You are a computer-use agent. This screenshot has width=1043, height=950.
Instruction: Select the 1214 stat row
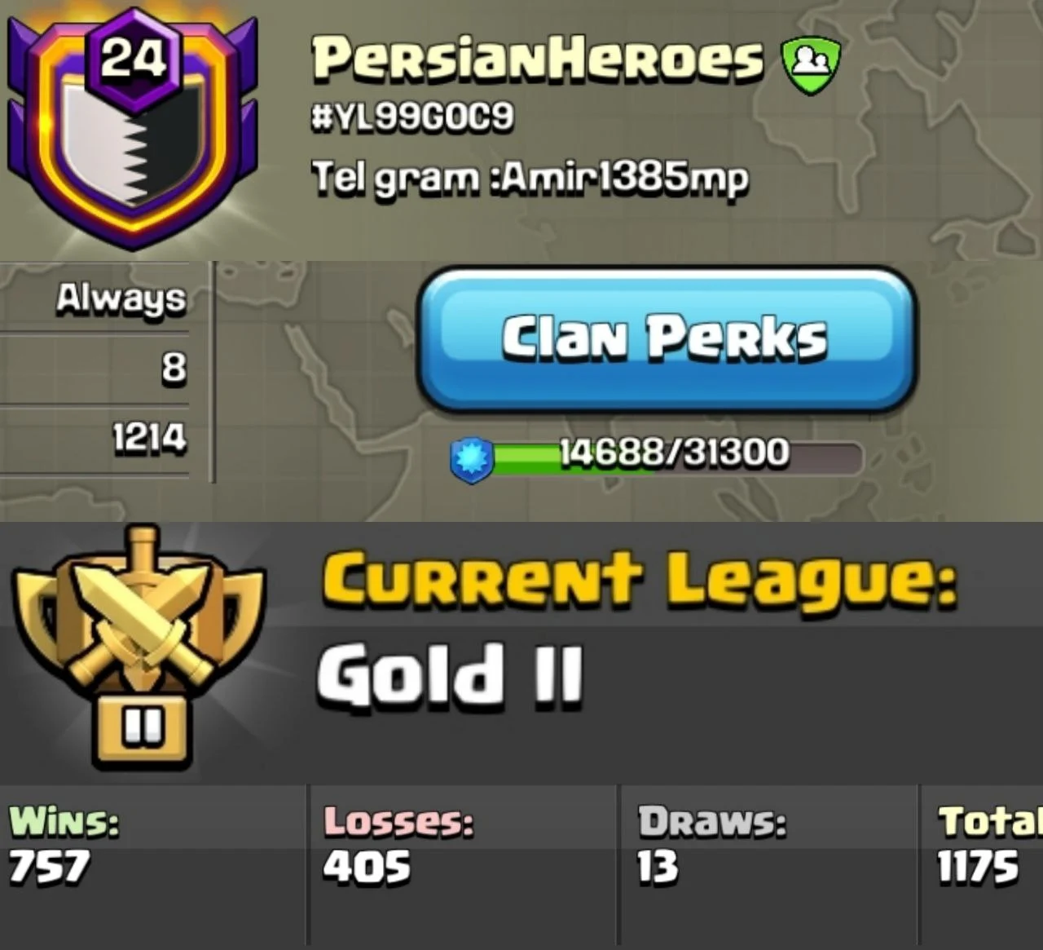coord(95,439)
